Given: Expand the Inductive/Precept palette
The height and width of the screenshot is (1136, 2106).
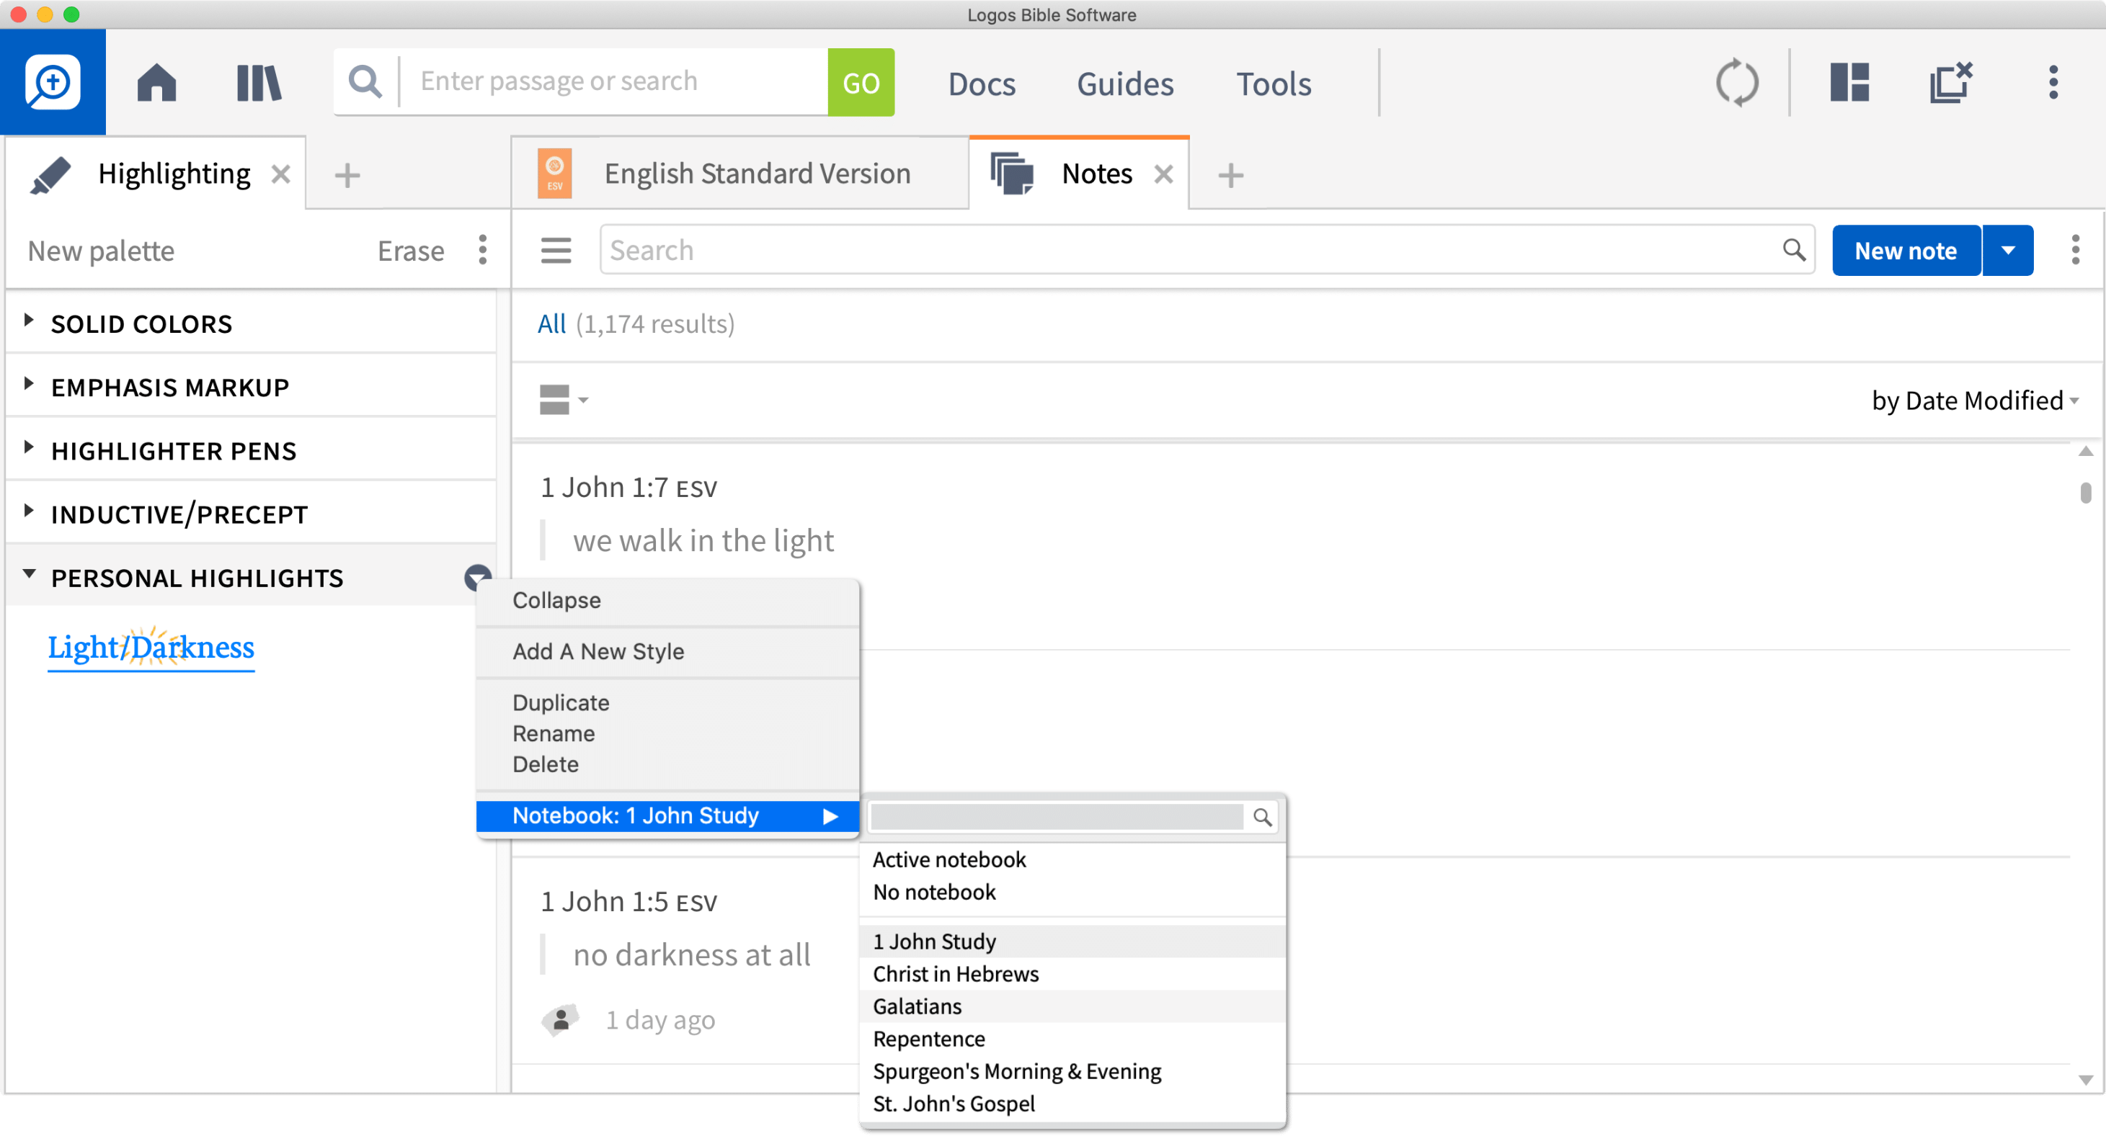Looking at the screenshot, I should 29,511.
